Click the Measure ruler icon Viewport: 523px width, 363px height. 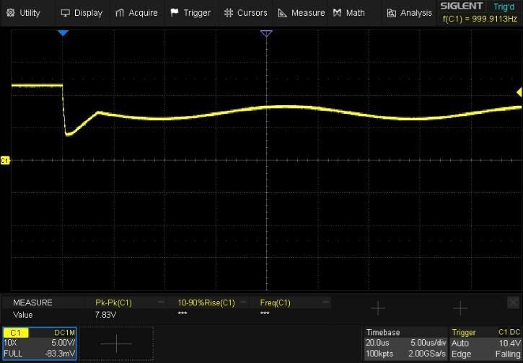point(283,13)
